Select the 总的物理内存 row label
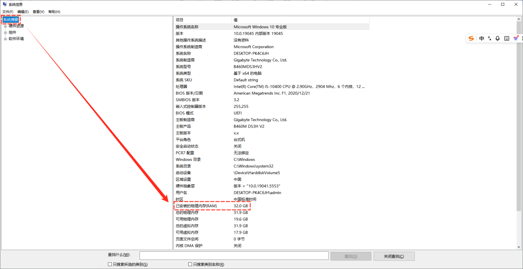The image size is (523, 269). point(187,213)
